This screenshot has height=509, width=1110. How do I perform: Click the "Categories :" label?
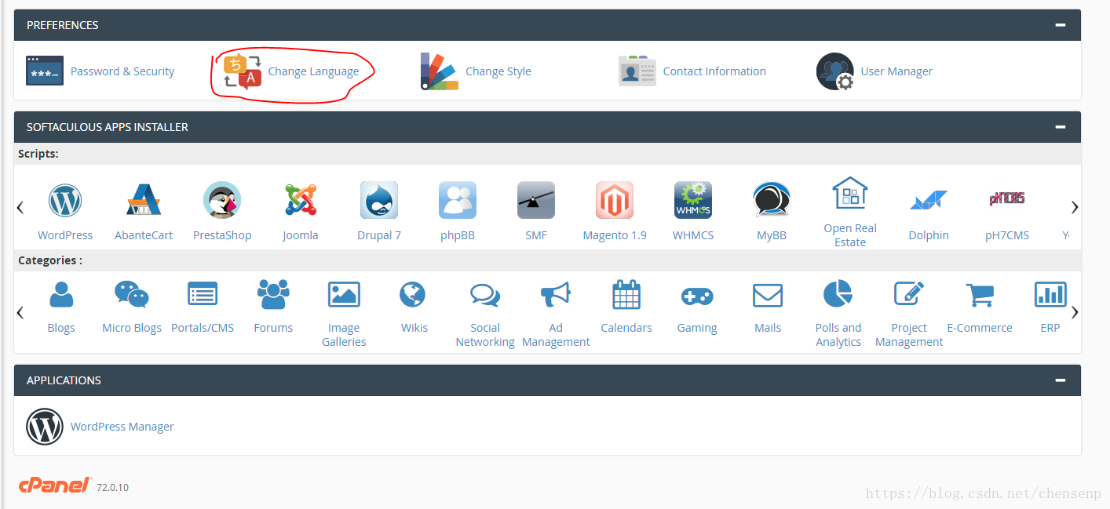click(x=50, y=260)
